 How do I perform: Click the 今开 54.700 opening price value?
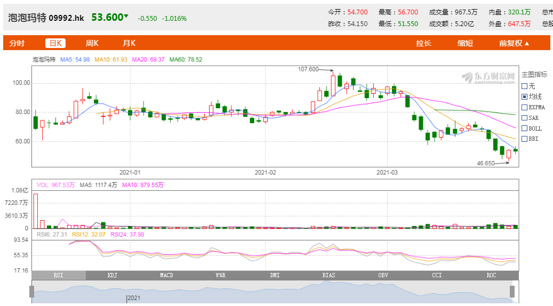[x=357, y=12]
